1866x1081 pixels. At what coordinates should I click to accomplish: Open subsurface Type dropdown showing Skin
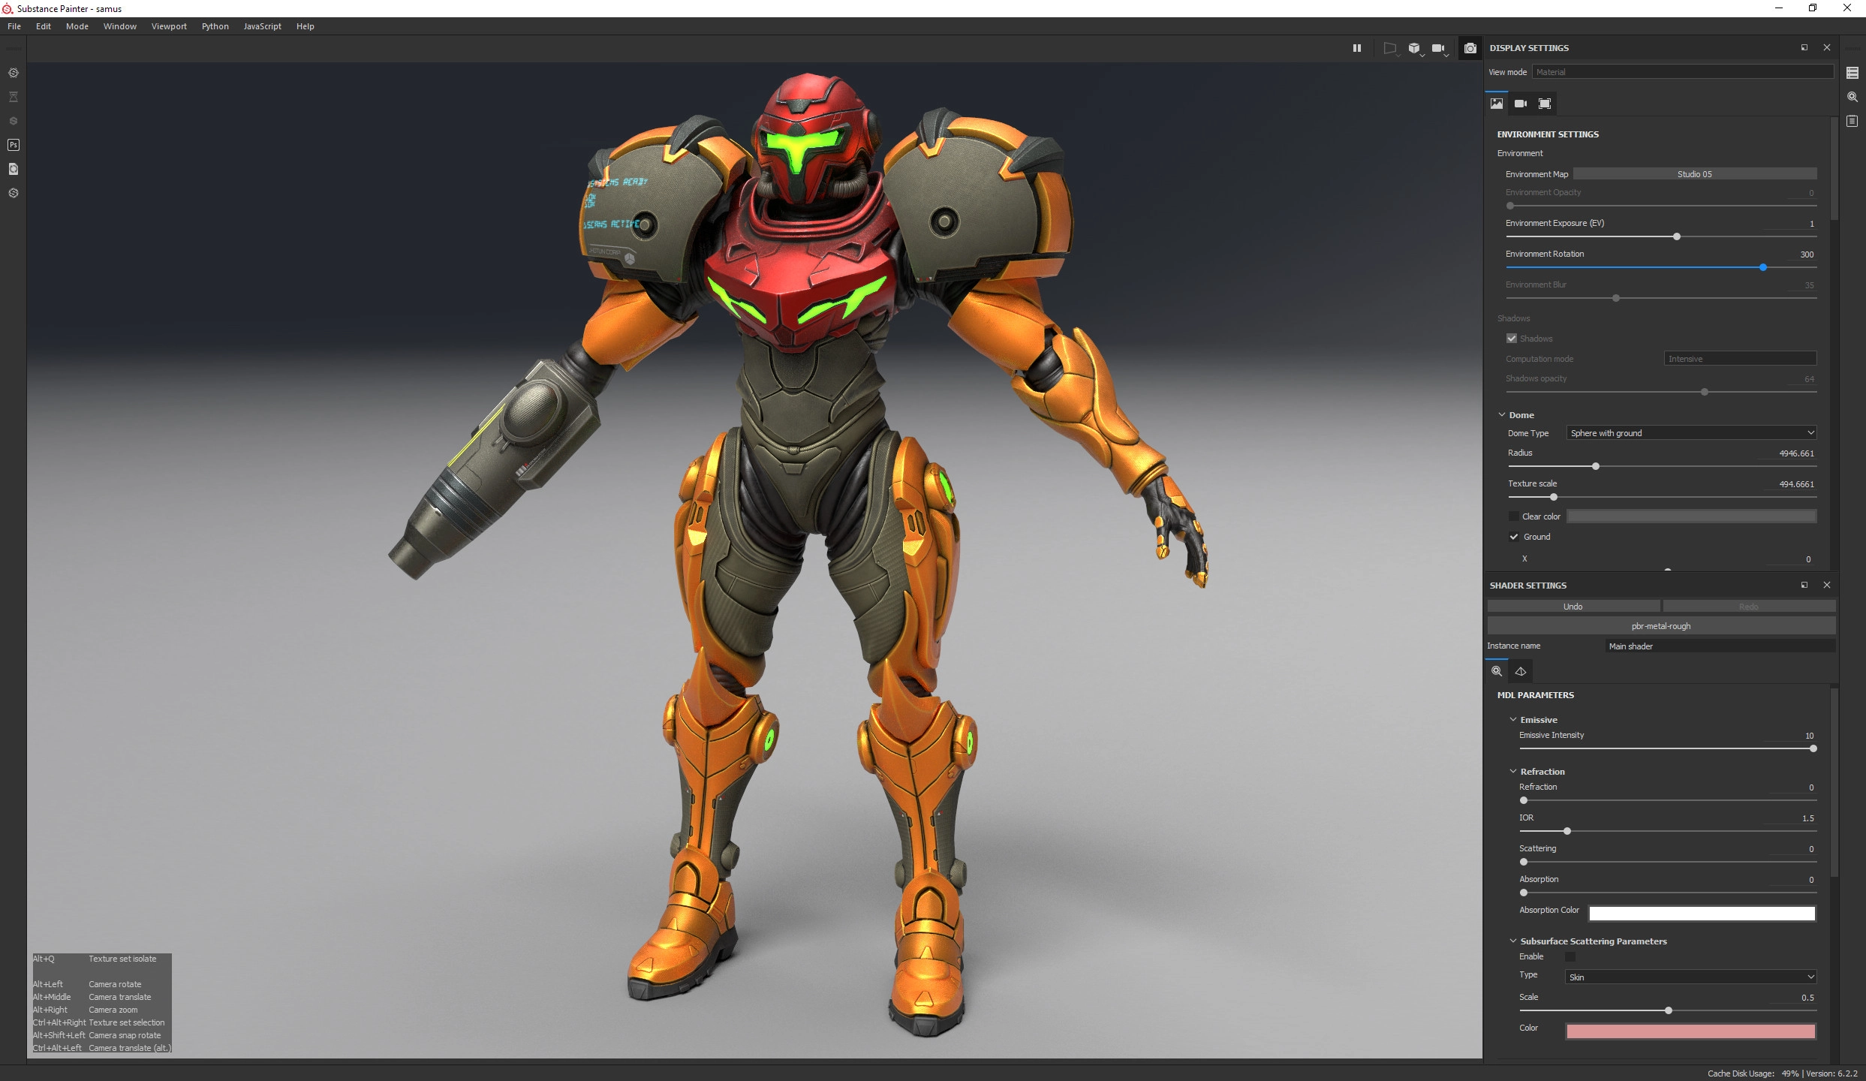point(1690,977)
